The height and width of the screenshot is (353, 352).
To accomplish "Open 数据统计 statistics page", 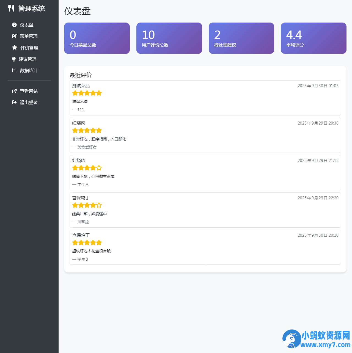I will tap(29, 70).
